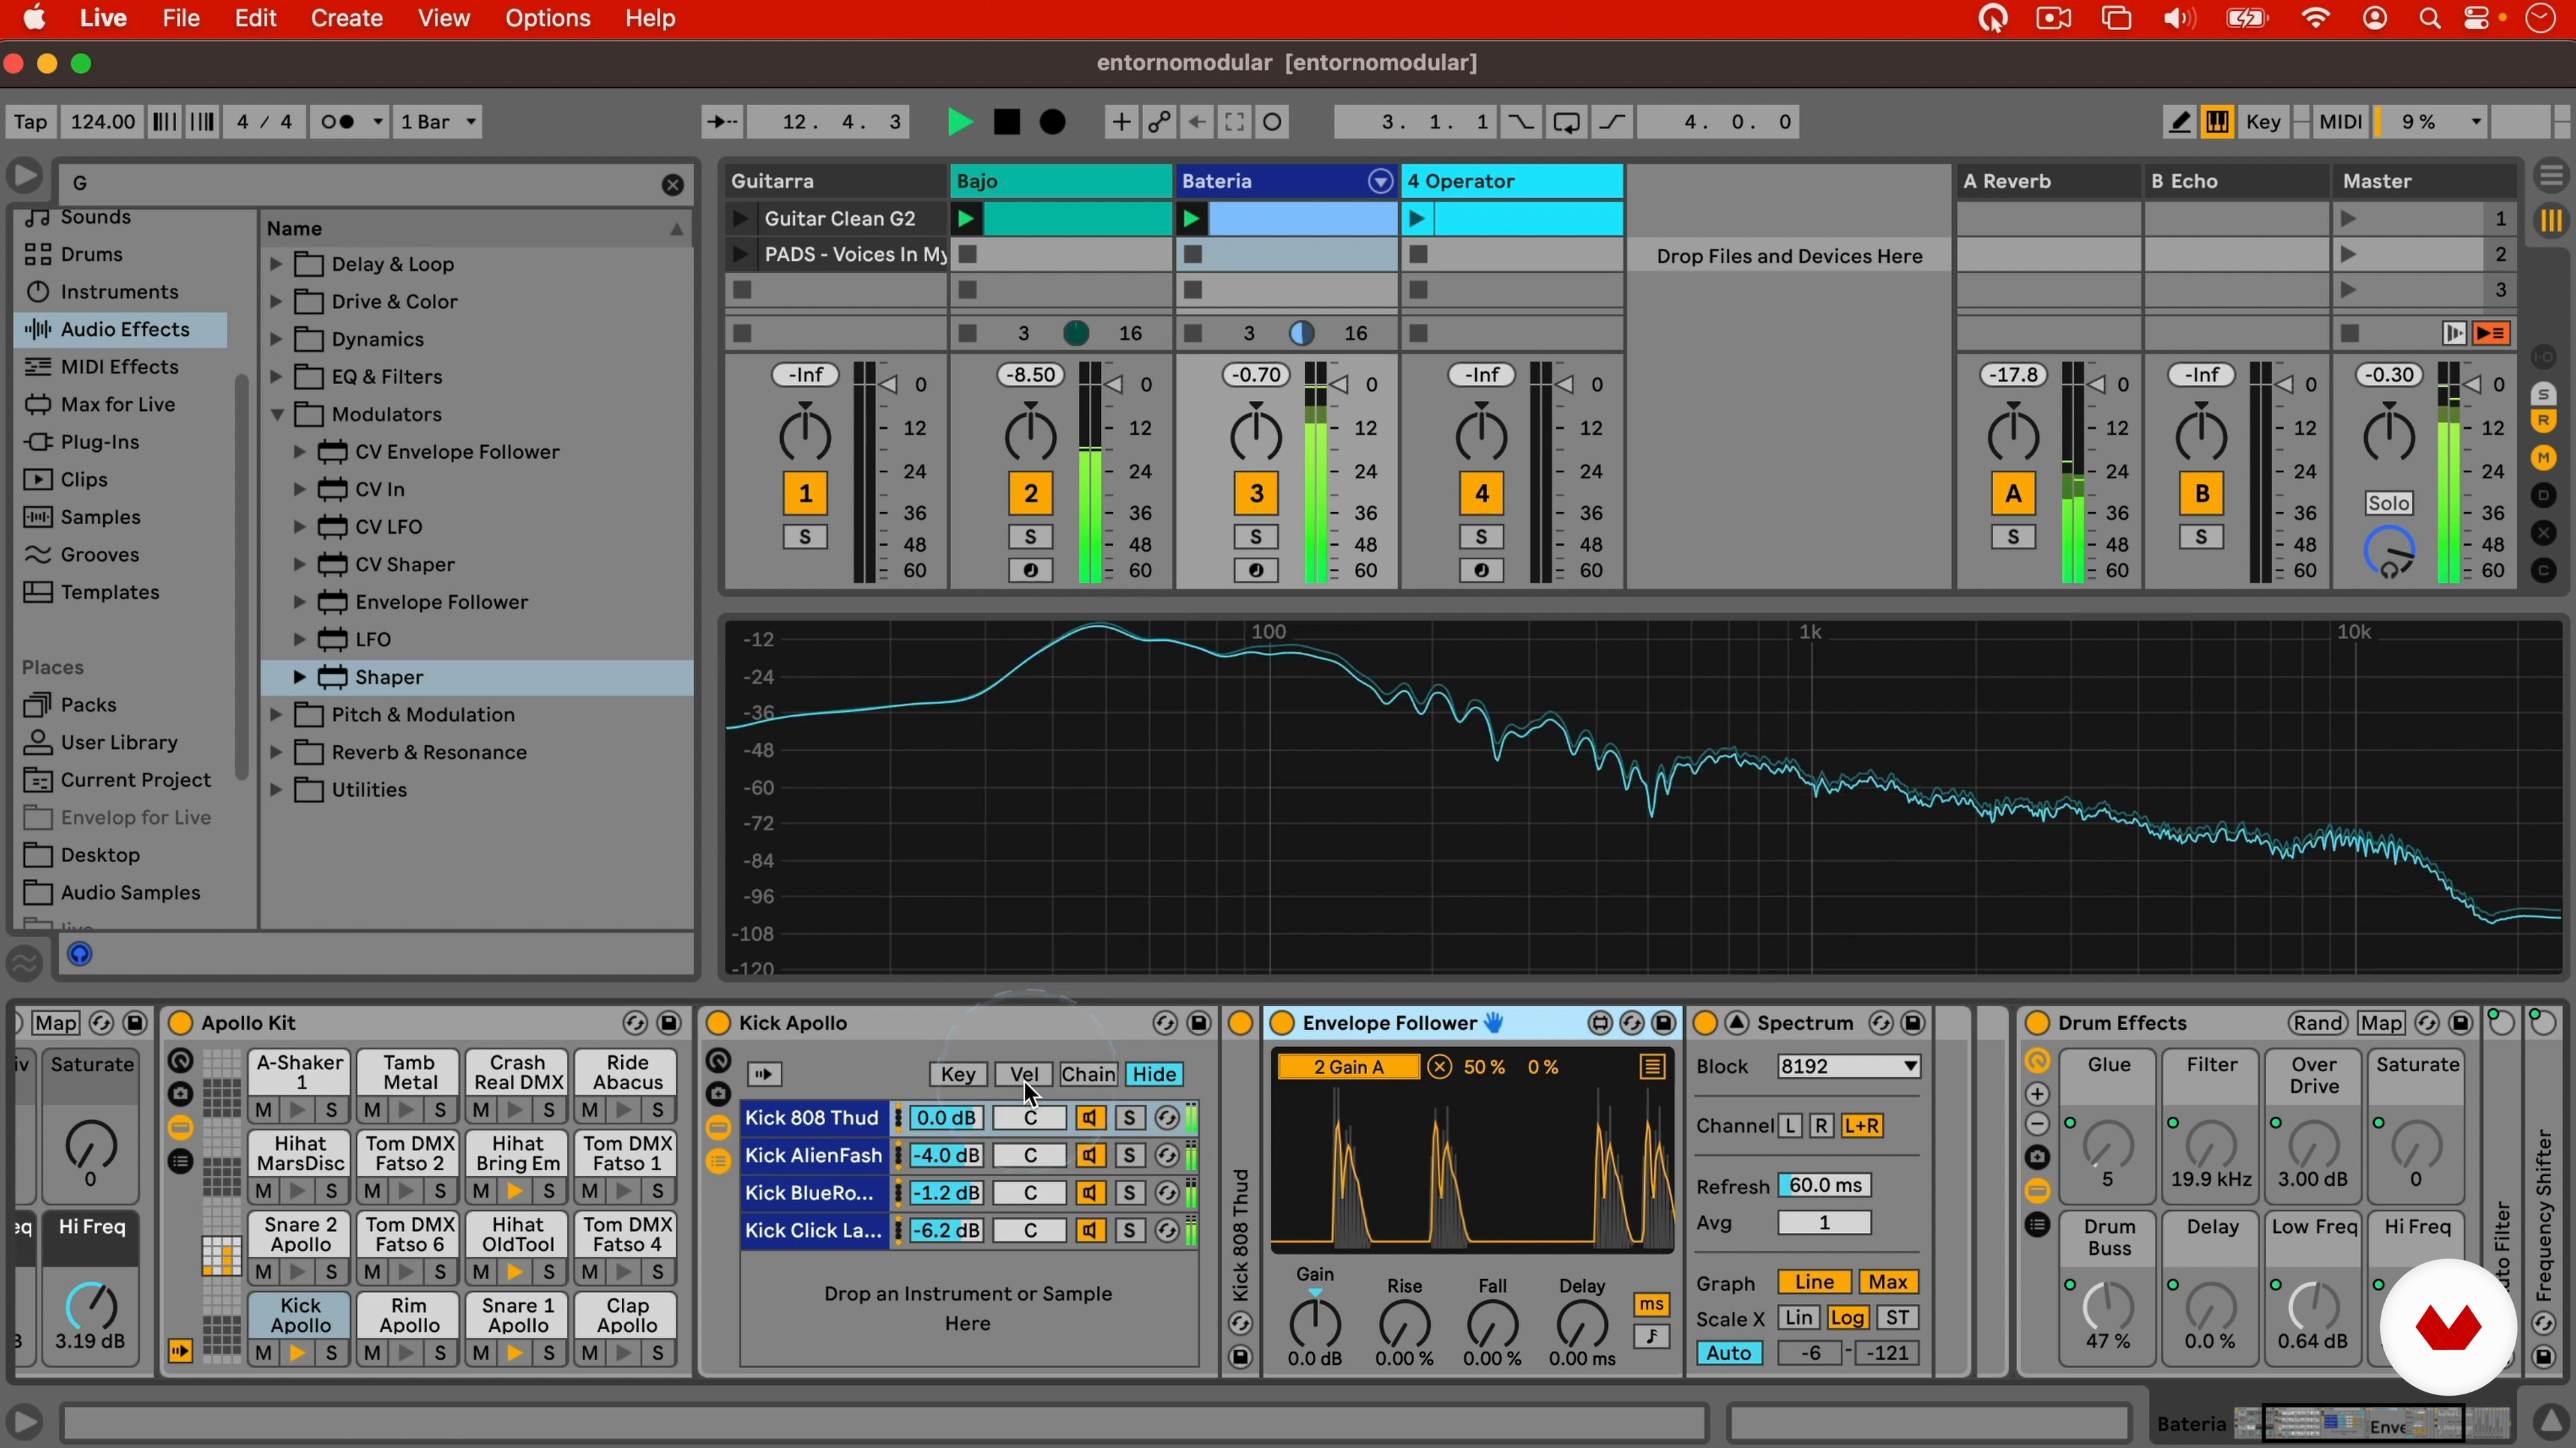Open the View menu
This screenshot has height=1448, width=2576.
[x=443, y=18]
